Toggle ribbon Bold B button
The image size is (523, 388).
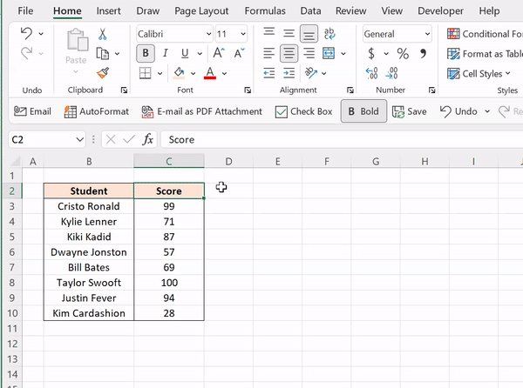tap(146, 53)
